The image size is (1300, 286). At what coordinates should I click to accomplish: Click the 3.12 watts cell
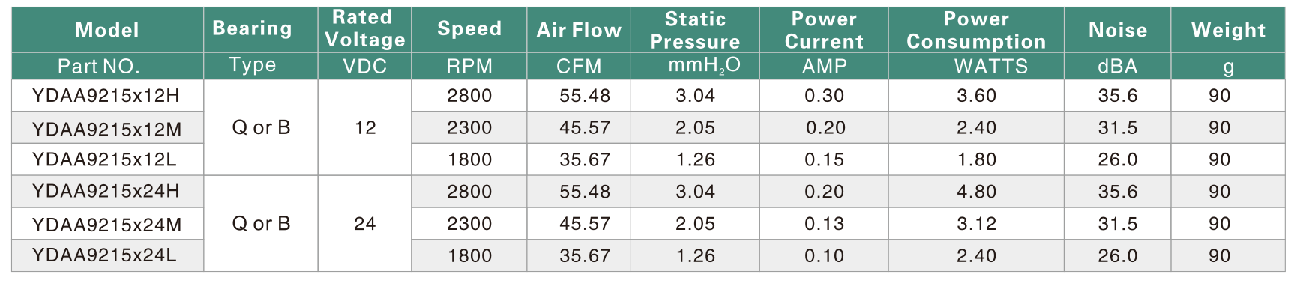976,224
